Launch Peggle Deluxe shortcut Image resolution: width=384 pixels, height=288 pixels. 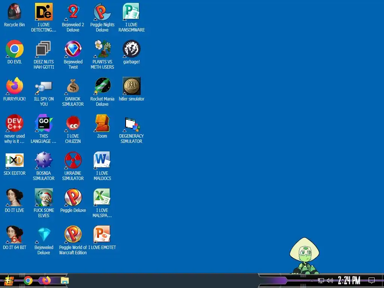click(x=73, y=197)
